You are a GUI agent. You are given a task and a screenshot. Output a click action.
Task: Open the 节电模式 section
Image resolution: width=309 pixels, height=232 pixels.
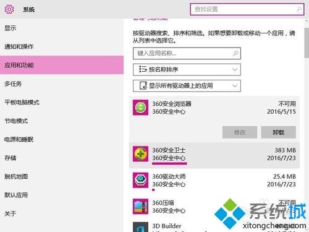point(62,121)
